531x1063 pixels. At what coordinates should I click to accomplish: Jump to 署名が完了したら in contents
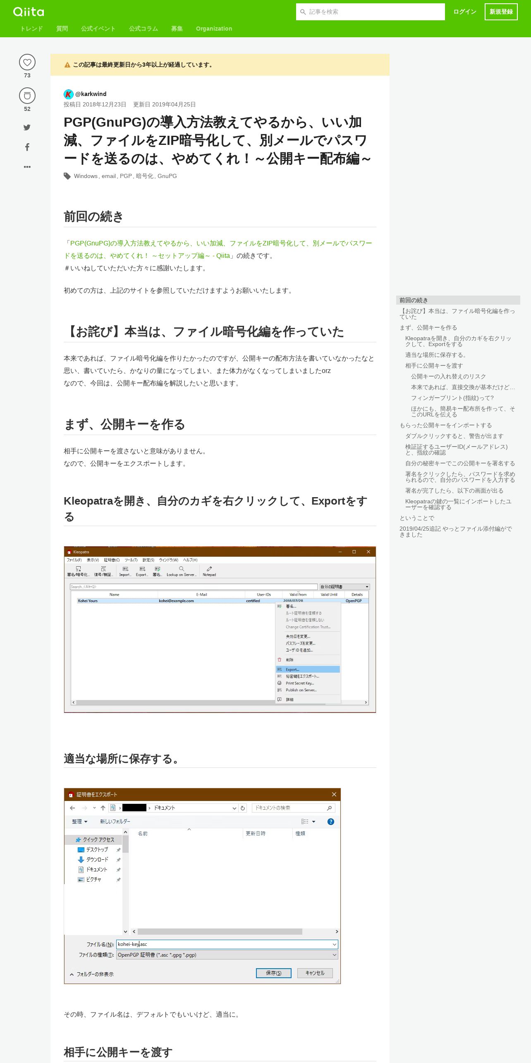(x=454, y=491)
